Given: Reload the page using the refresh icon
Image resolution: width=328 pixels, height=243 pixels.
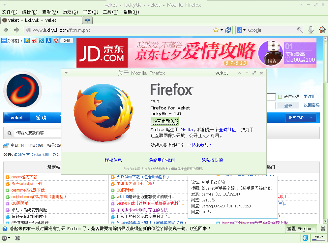Looking at the screenshot, I should (228, 30).
